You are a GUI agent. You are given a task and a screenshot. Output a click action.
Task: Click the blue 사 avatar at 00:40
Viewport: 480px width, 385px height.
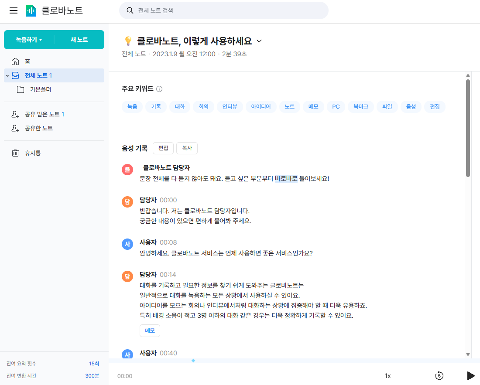pyautogui.click(x=127, y=354)
